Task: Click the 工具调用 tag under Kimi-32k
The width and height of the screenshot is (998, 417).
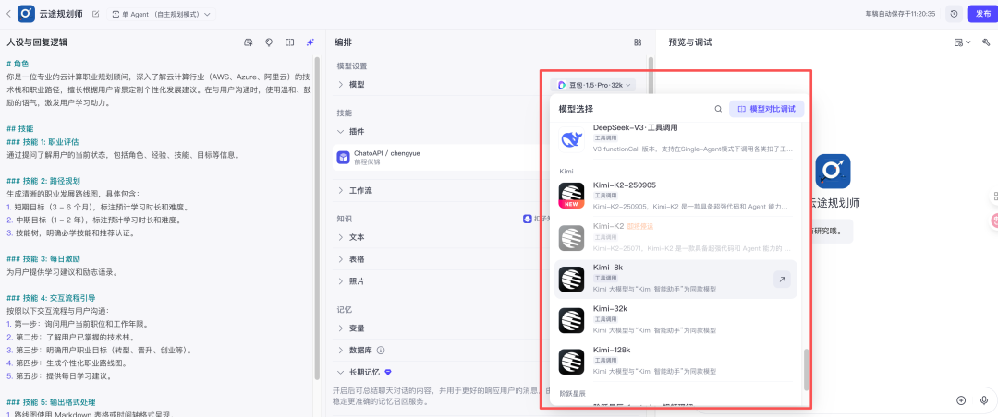Action: tap(604, 320)
